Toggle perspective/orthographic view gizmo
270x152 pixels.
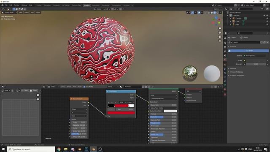coord(220,41)
